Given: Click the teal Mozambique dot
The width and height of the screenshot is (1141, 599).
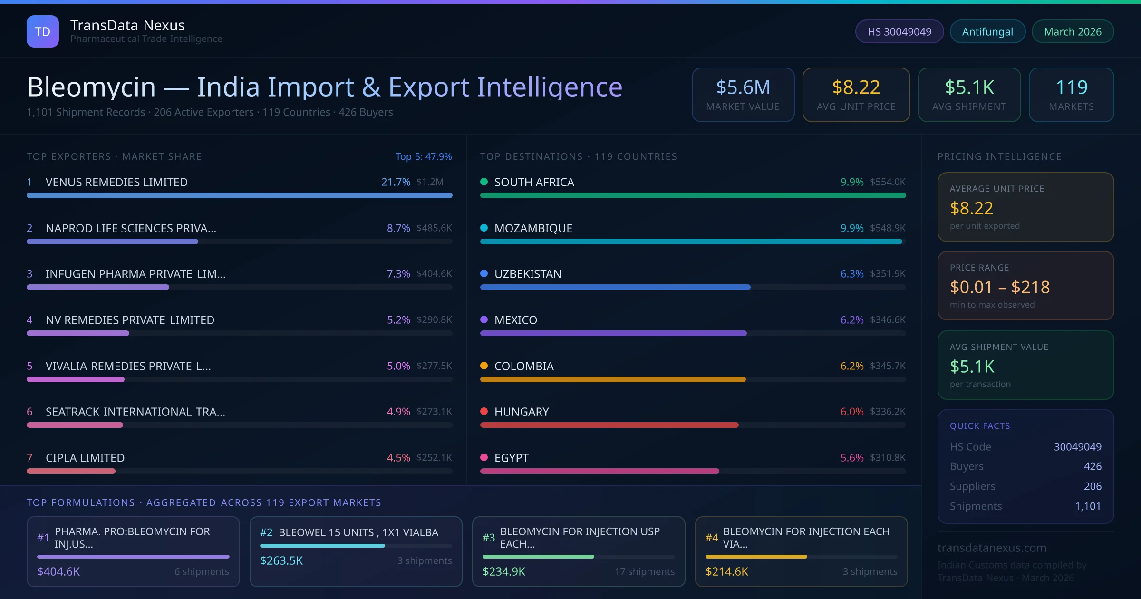Looking at the screenshot, I should click(x=484, y=228).
